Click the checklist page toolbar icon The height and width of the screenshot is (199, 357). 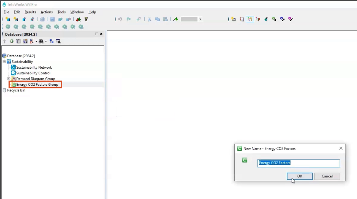pos(242,19)
